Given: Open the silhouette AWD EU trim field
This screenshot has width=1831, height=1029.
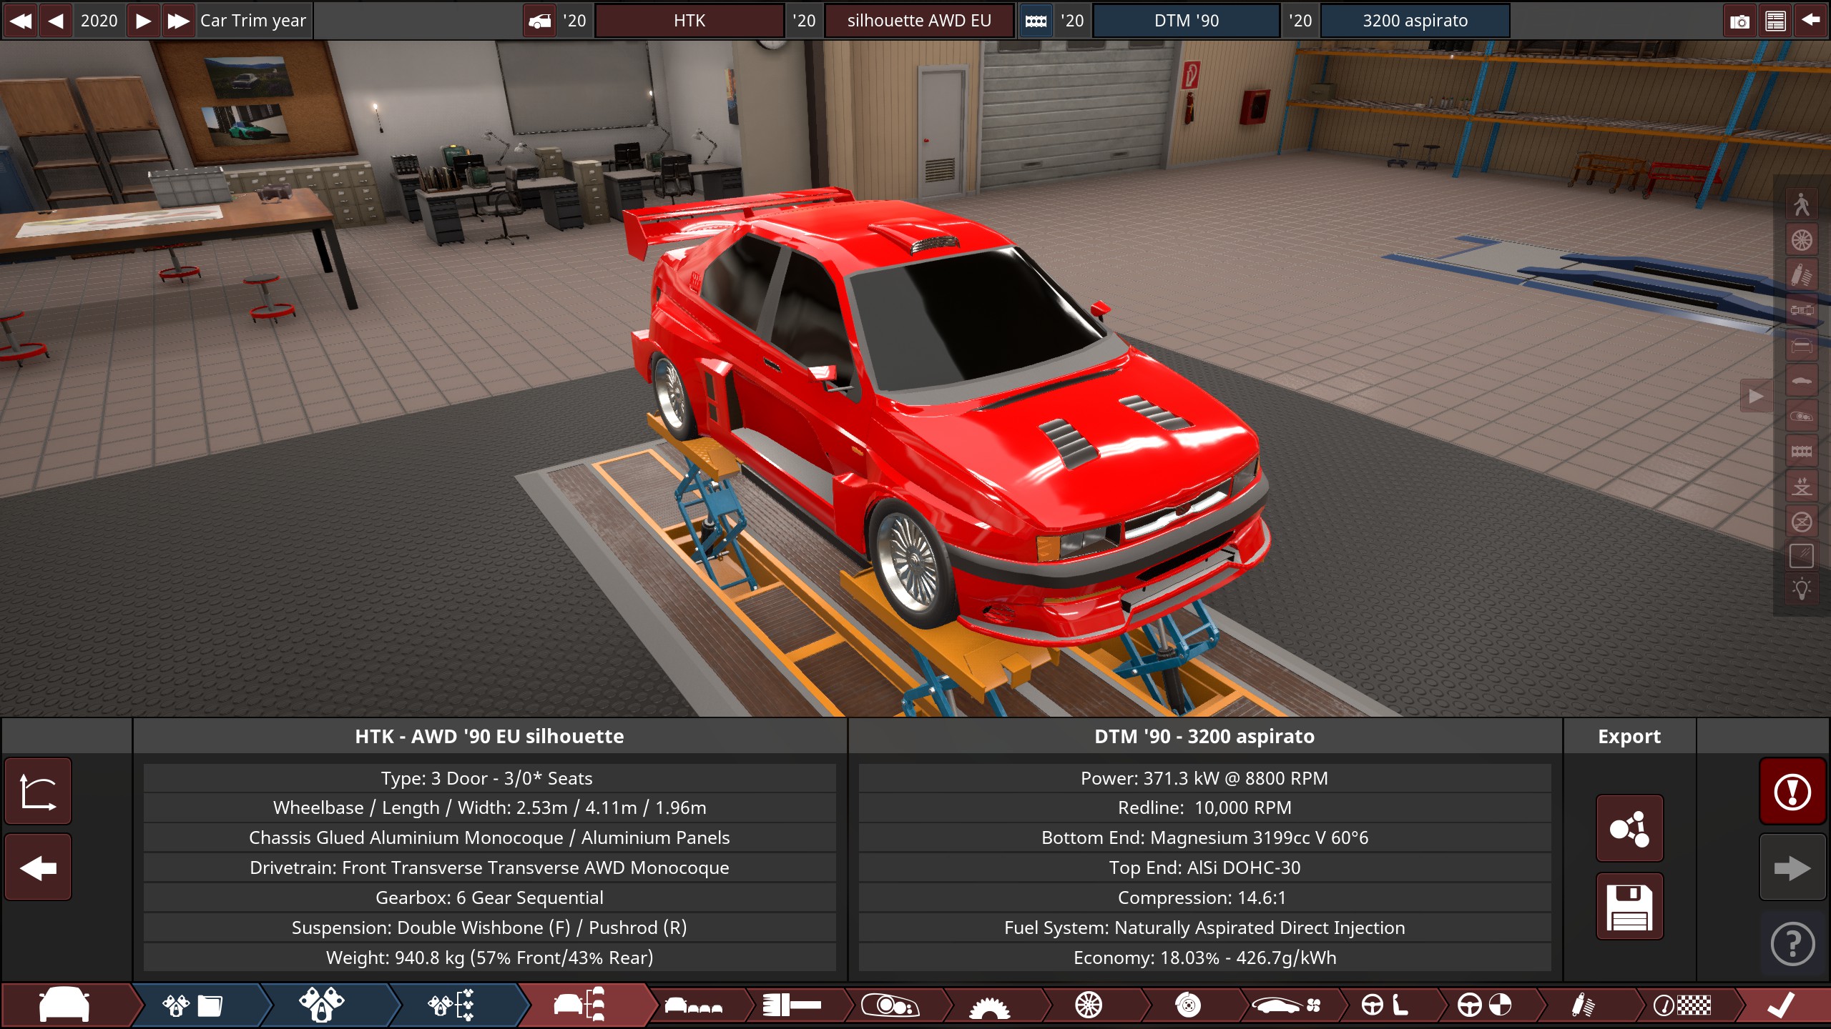Looking at the screenshot, I should pos(919,20).
